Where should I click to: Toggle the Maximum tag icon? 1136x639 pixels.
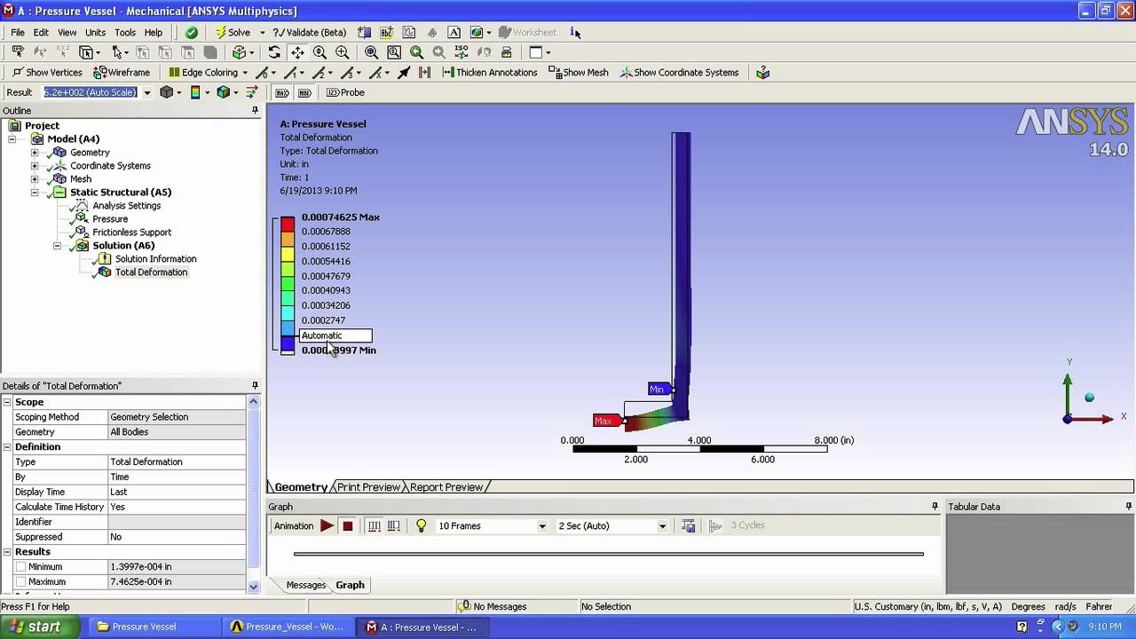282,92
